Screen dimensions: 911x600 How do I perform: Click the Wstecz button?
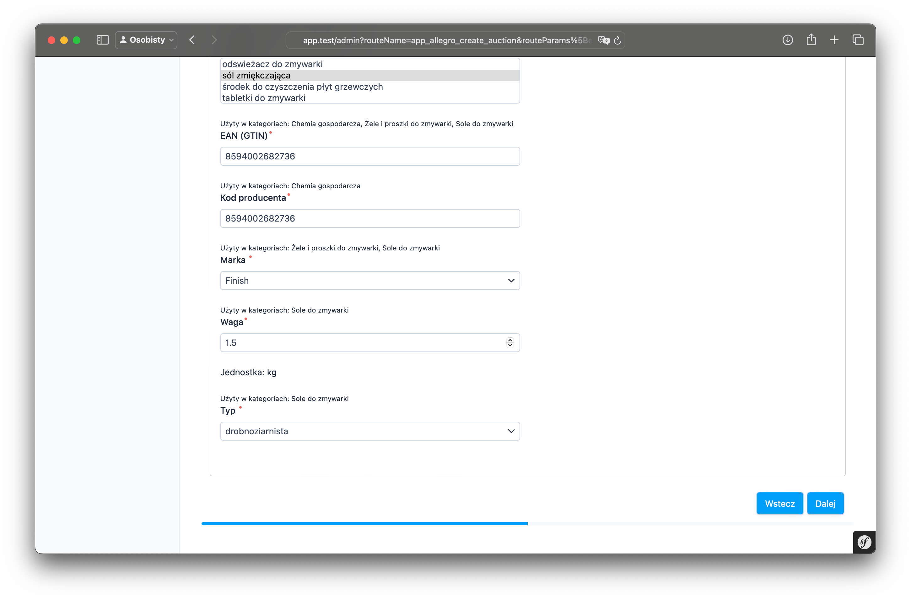[x=780, y=503]
